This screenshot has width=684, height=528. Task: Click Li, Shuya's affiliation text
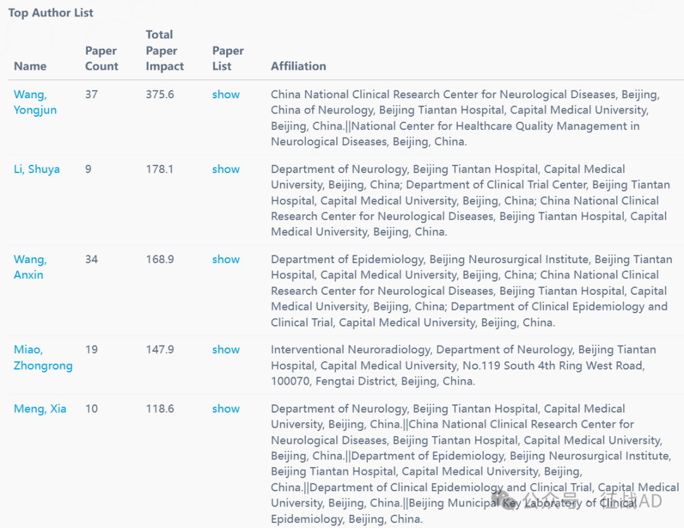[470, 200]
